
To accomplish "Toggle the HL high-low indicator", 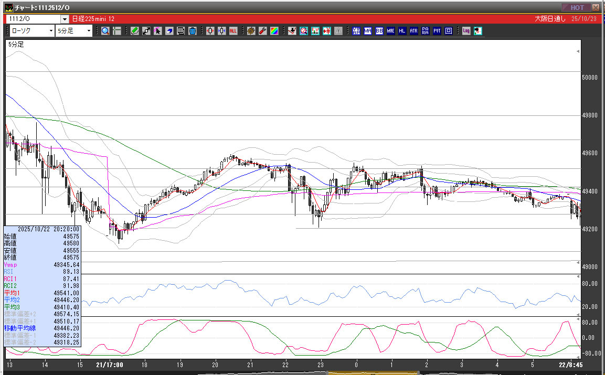I will (402, 31).
